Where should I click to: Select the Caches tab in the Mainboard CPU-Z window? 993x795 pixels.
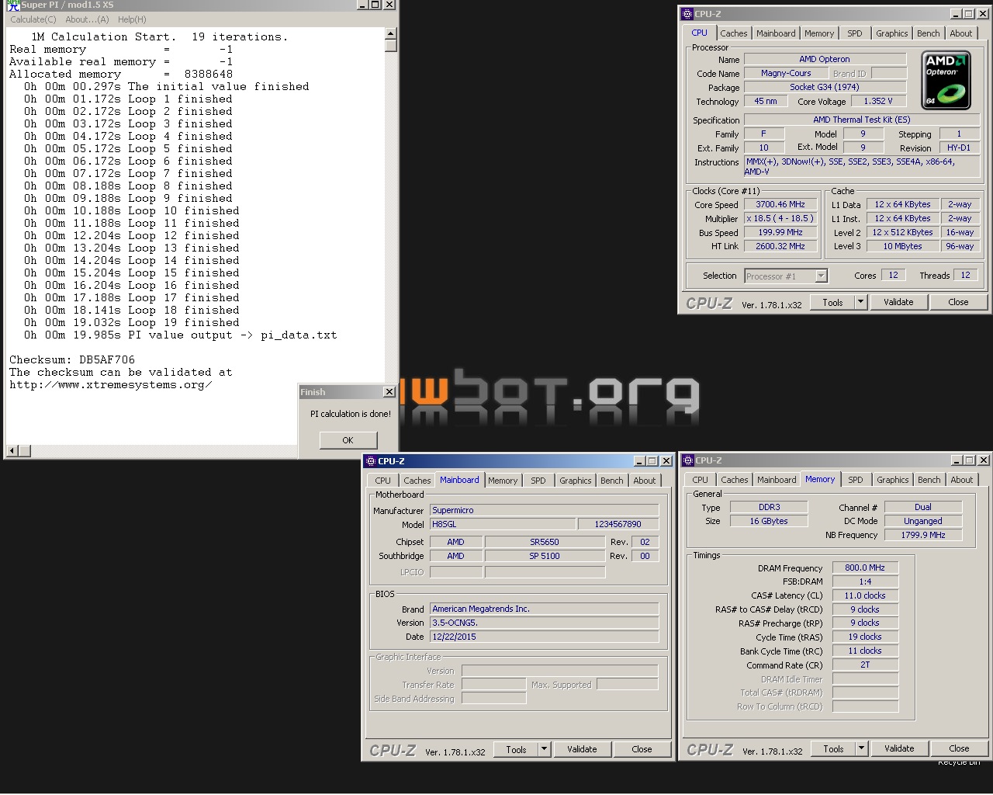tap(417, 481)
